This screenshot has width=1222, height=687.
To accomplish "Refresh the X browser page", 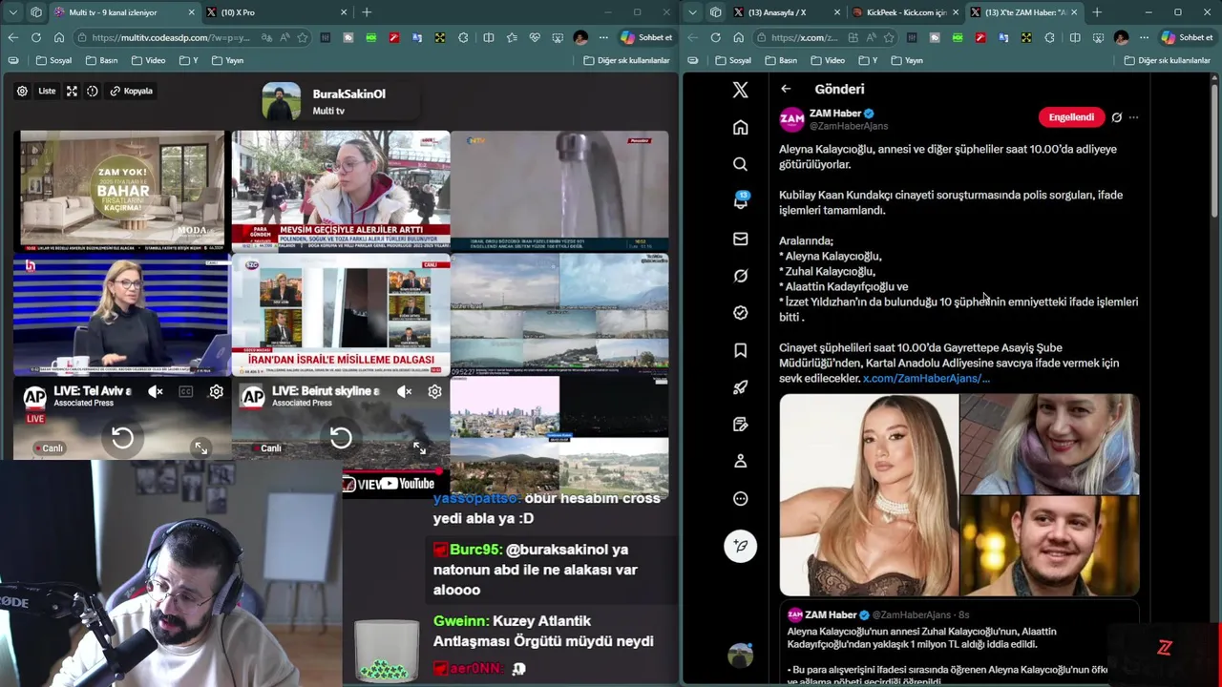I will [x=716, y=37].
